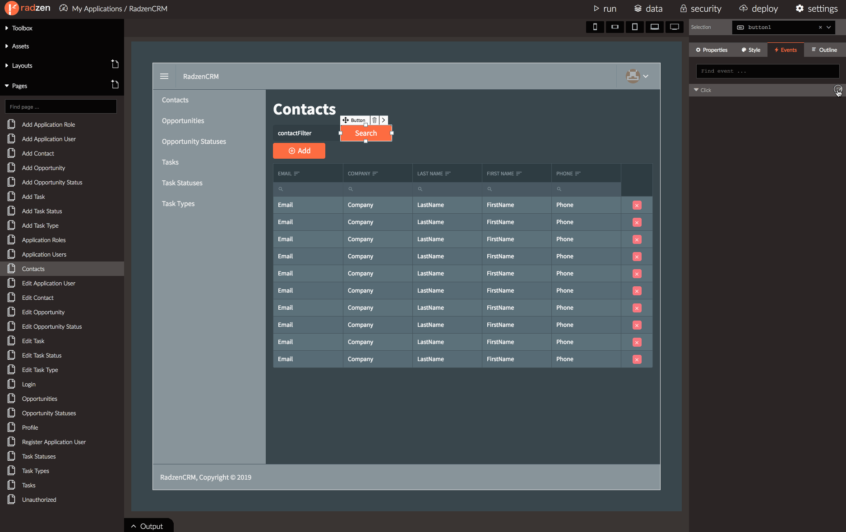This screenshot has height=532, width=846.
Task: Switch to the Events tab
Action: (x=786, y=50)
